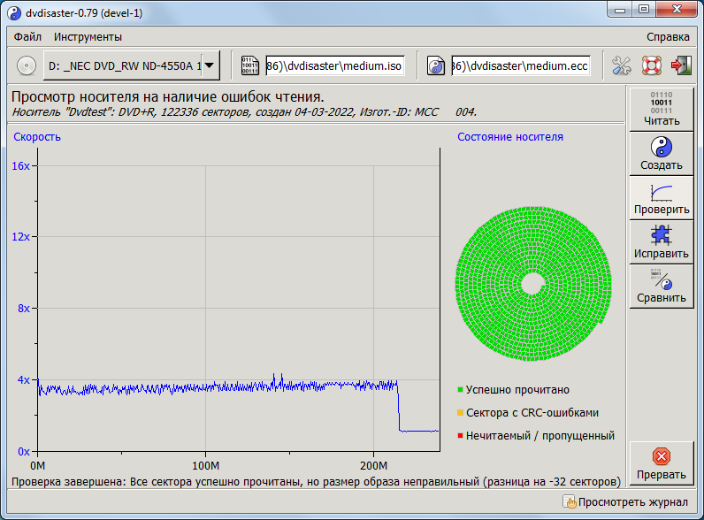Click the green Успешно прочитано legend swatch
The image size is (704, 520).
click(x=461, y=390)
